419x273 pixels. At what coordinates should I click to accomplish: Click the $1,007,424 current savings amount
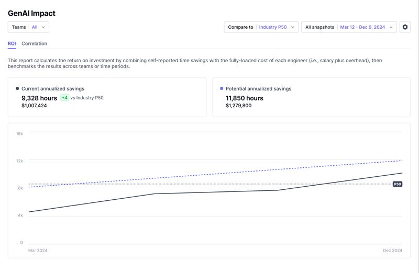34,106
